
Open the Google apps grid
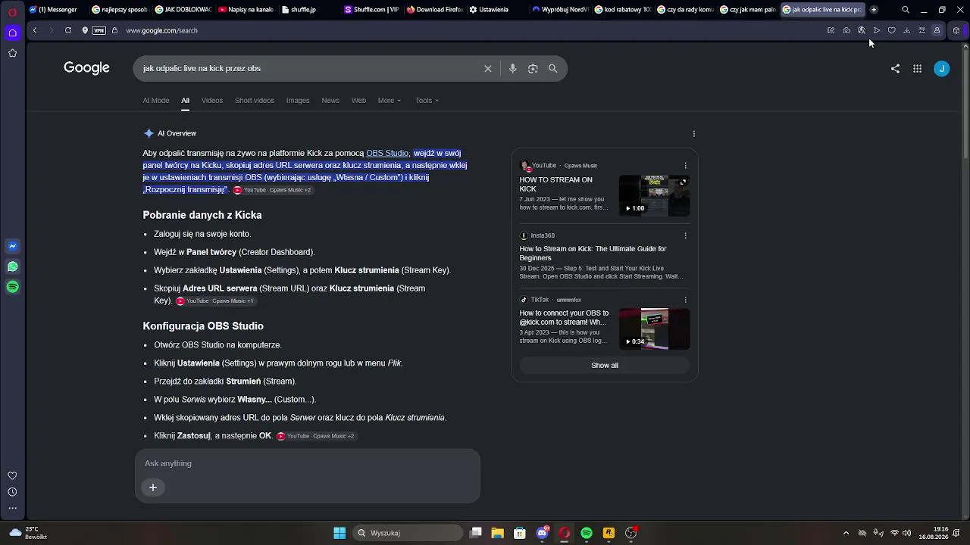[x=917, y=68]
